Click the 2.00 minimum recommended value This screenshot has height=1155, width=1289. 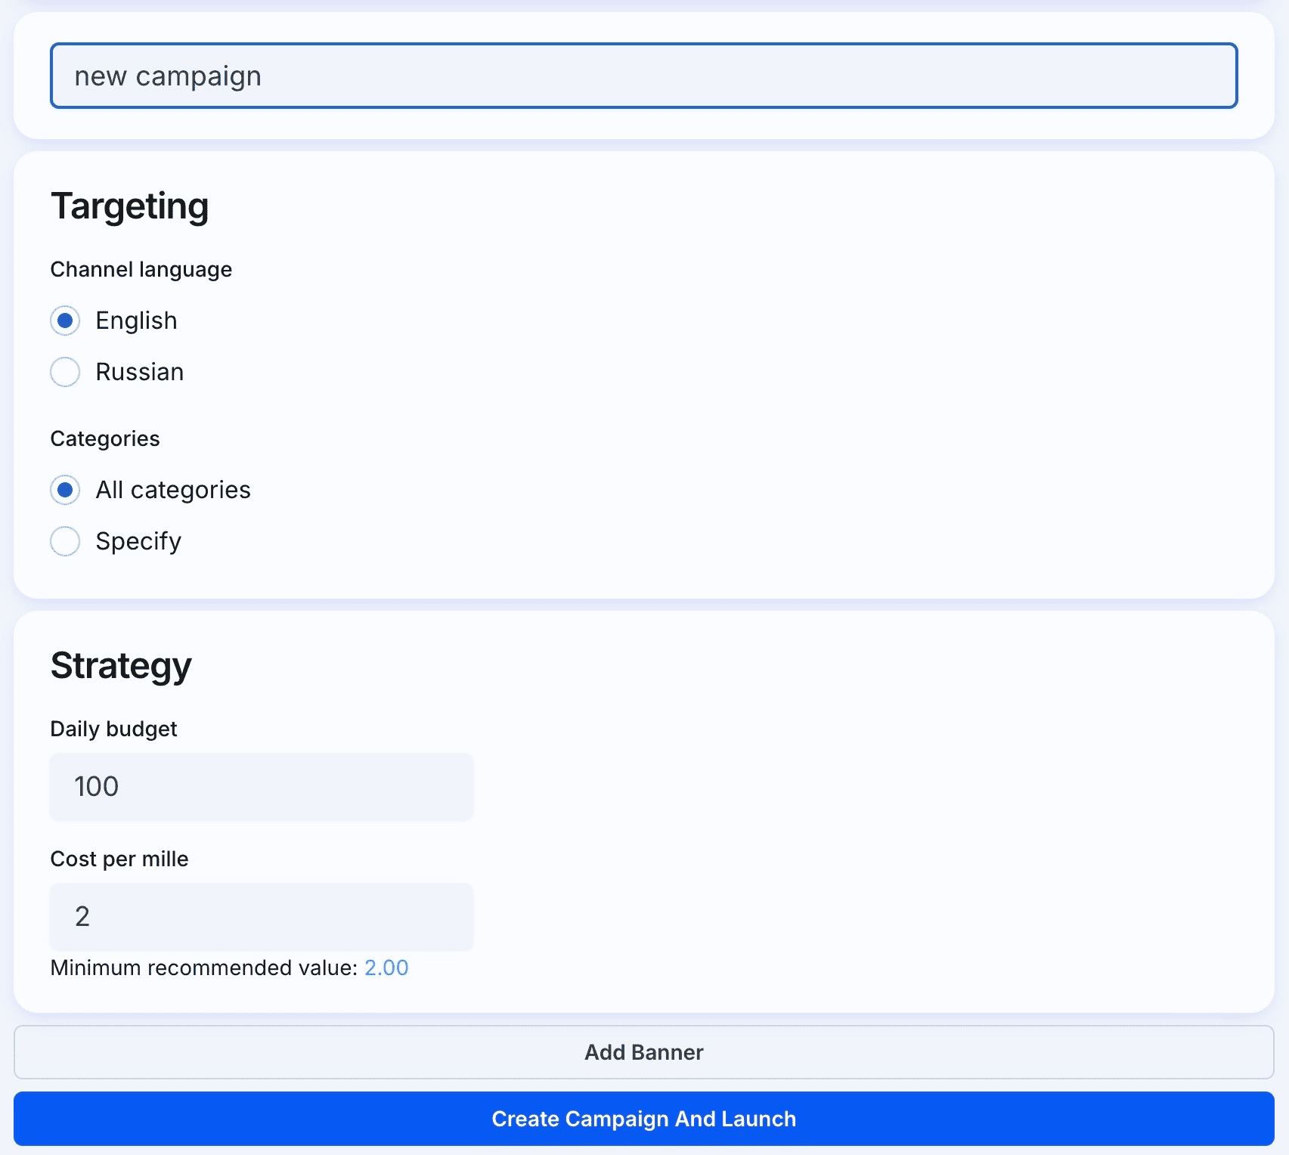coord(386,968)
